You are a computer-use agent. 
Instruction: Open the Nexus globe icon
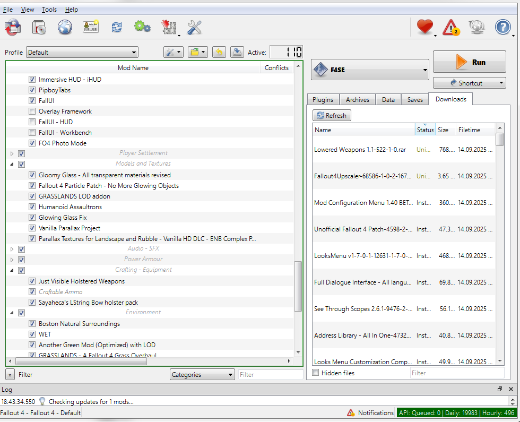click(65, 27)
